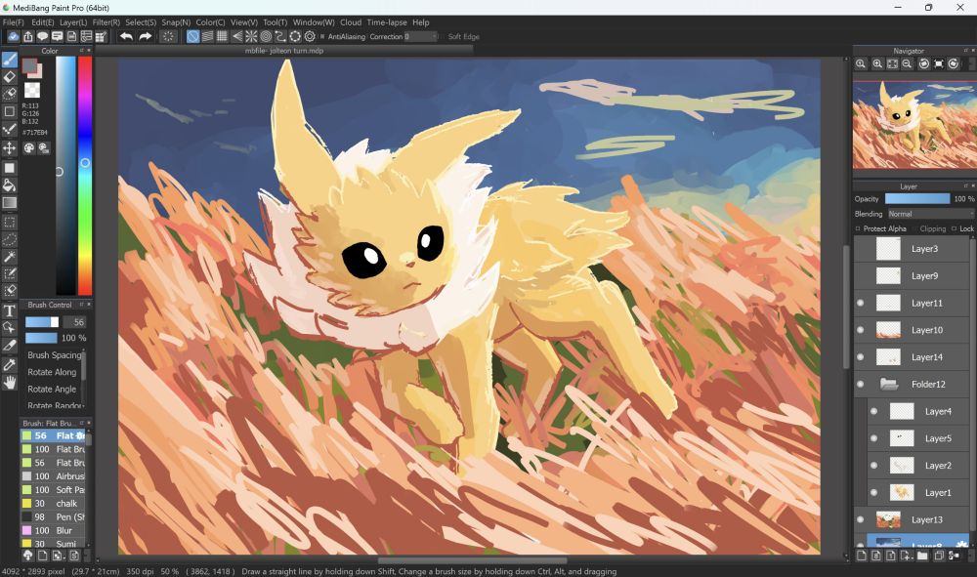Select the Hand tool
Screen dimensions: 977x577
(x=10, y=382)
